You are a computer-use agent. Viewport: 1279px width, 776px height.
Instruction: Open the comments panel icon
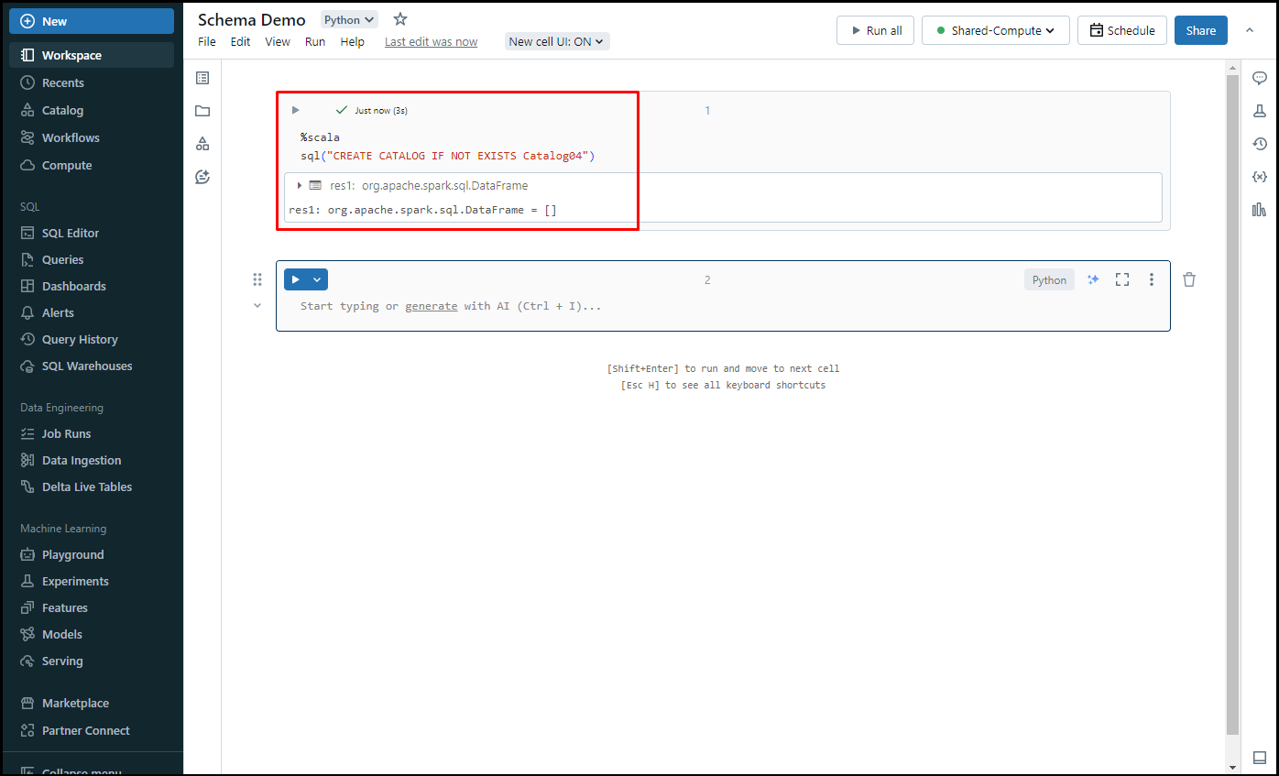click(x=1260, y=78)
